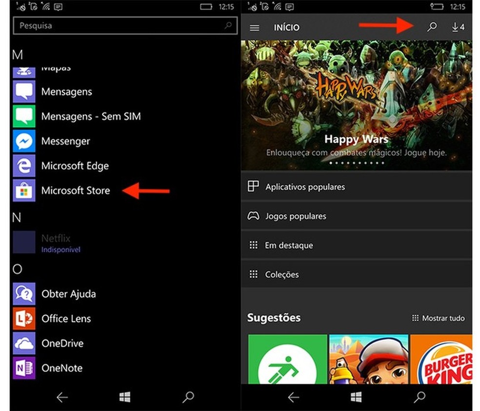Launch the Microsoft Store app
The image size is (480, 411).
click(76, 191)
